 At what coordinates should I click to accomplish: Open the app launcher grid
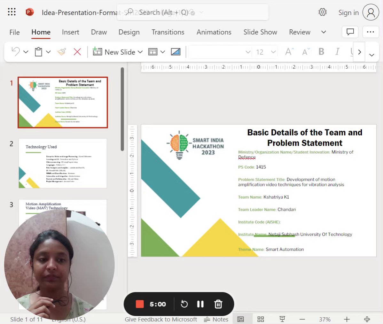point(12,12)
